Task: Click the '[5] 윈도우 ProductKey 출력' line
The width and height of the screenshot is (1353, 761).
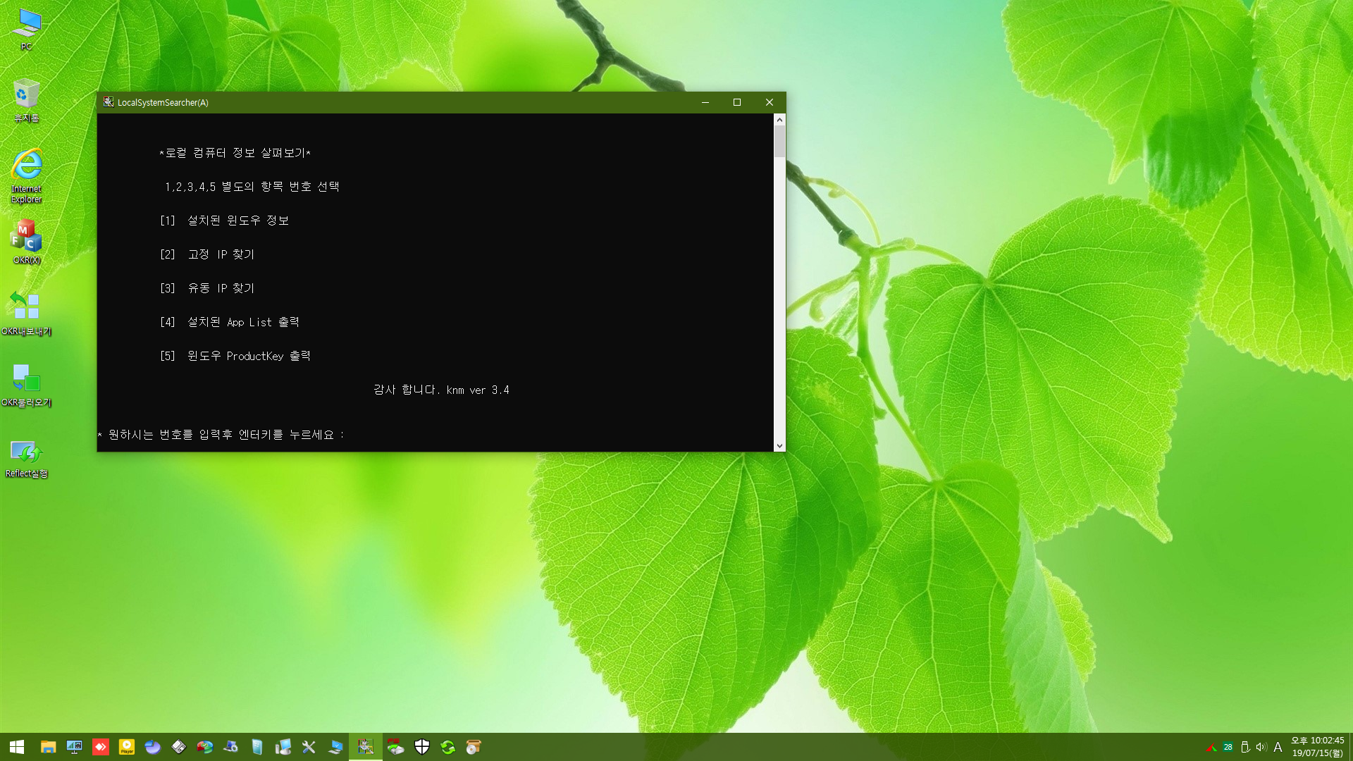Action: tap(235, 356)
